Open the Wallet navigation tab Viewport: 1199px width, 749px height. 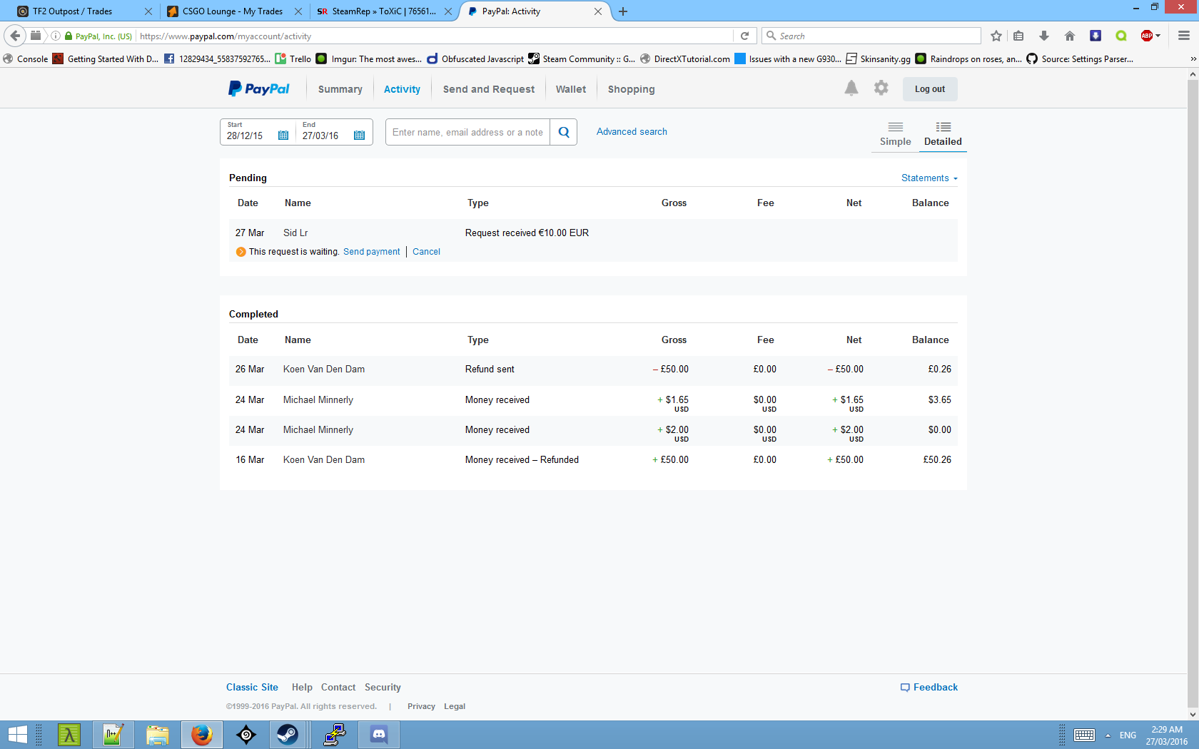(x=570, y=89)
